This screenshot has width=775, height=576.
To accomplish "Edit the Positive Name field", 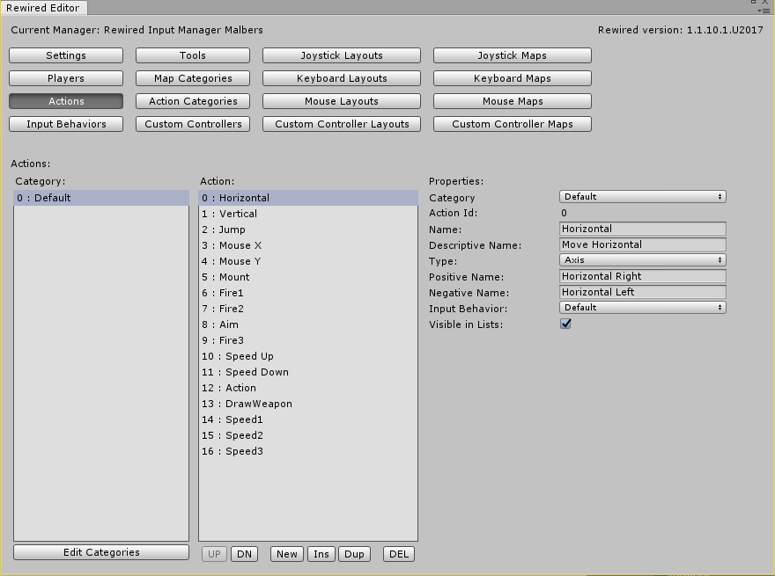I will pyautogui.click(x=643, y=276).
